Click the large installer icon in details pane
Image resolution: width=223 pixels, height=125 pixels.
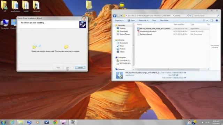(x=119, y=75)
